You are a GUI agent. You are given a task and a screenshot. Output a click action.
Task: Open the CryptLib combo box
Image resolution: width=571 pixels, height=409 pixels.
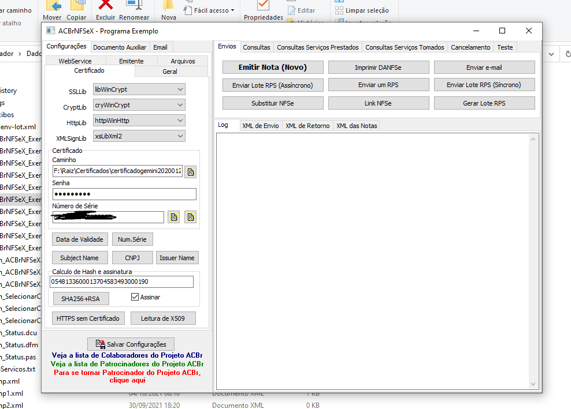pos(139,105)
